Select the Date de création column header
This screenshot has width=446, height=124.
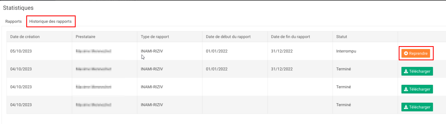click(x=25, y=37)
